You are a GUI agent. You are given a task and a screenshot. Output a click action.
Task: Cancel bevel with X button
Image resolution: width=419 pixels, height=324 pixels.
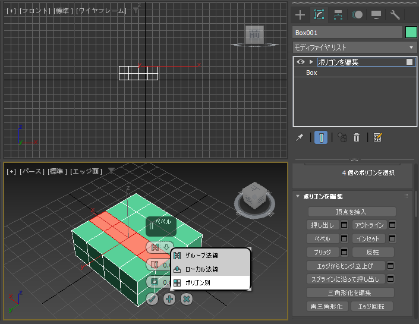pos(187,299)
